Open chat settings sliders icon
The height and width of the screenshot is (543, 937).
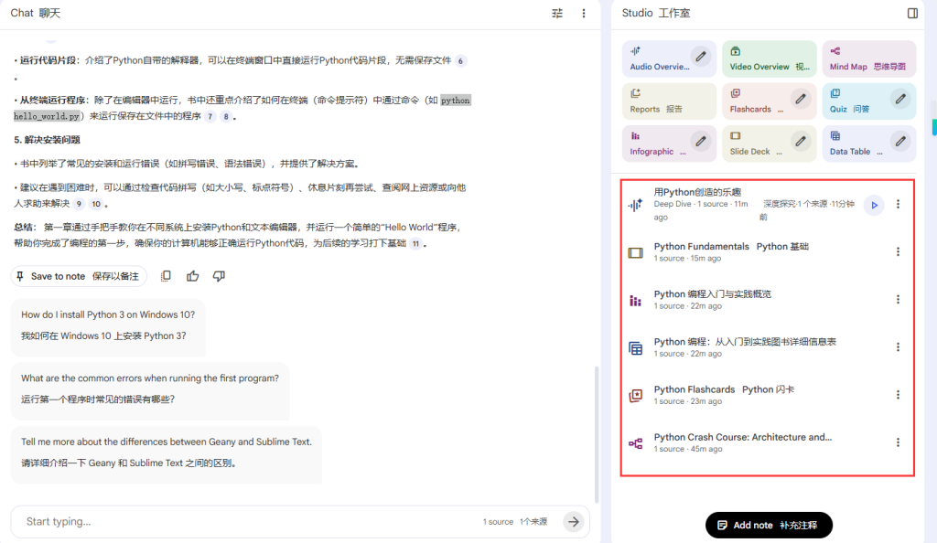(558, 14)
